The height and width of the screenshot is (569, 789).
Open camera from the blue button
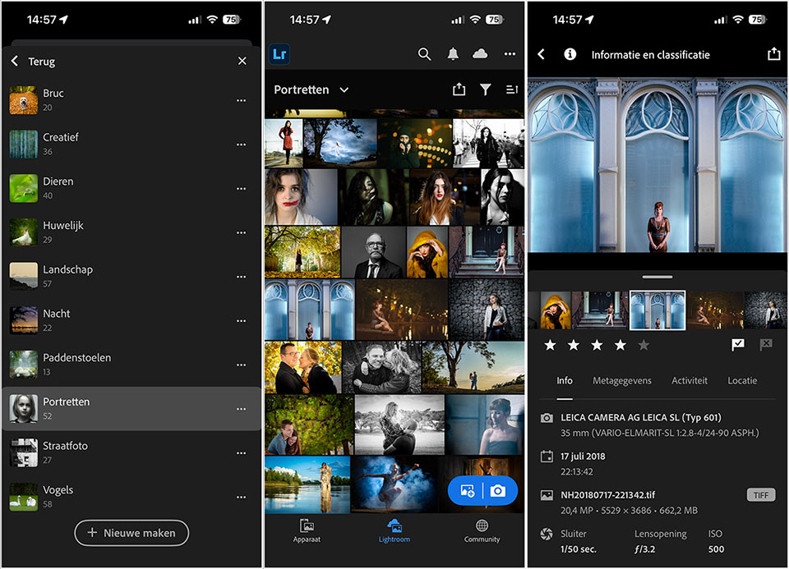click(498, 491)
